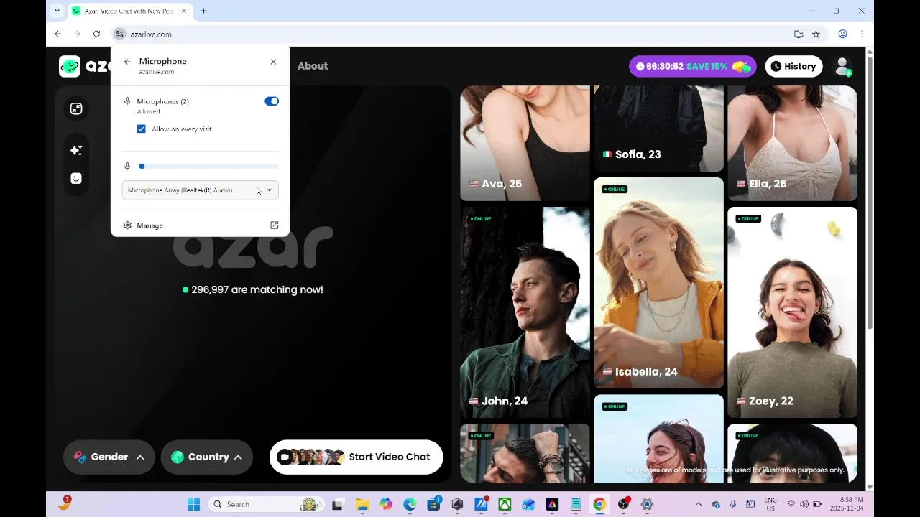
Task: Open Zoey, 22 profile card
Action: (x=792, y=312)
